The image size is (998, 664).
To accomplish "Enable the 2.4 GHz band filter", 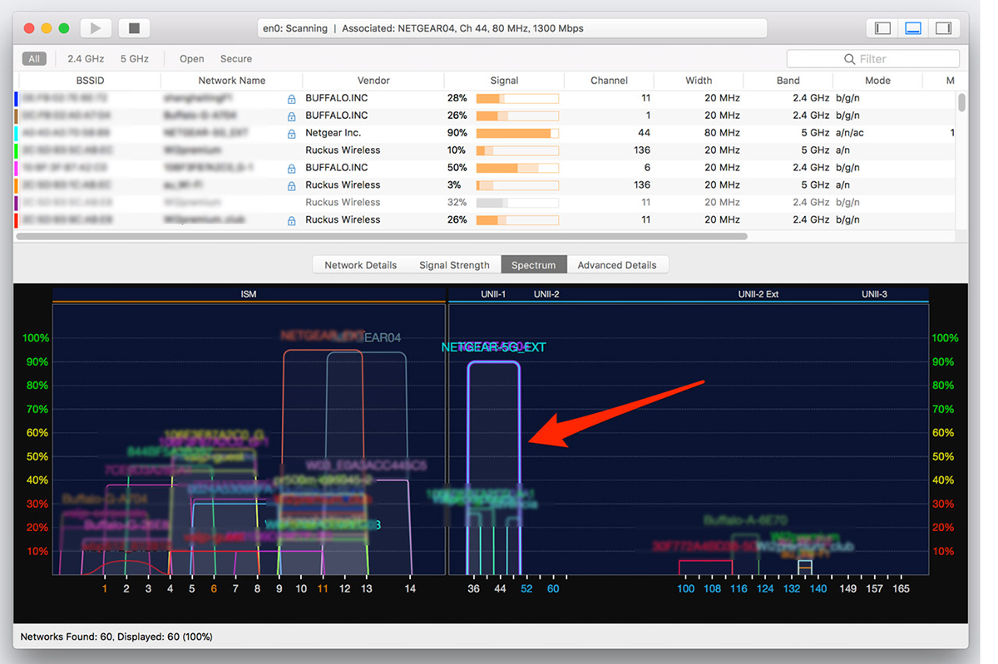I will pos(86,59).
